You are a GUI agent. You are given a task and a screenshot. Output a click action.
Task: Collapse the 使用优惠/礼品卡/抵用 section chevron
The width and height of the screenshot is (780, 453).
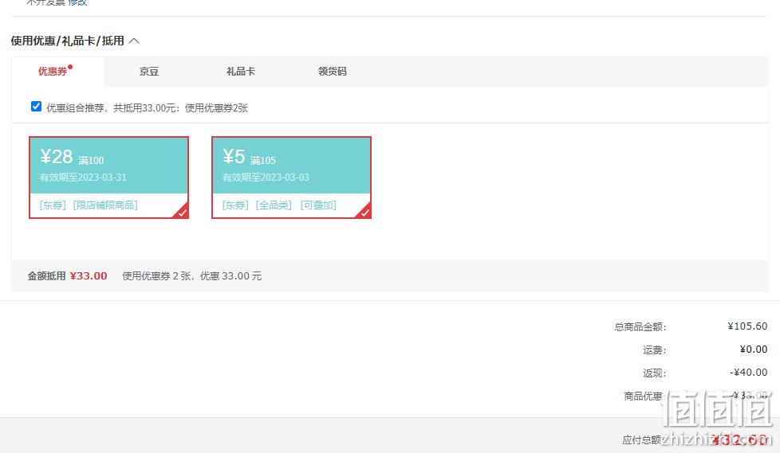coord(134,41)
